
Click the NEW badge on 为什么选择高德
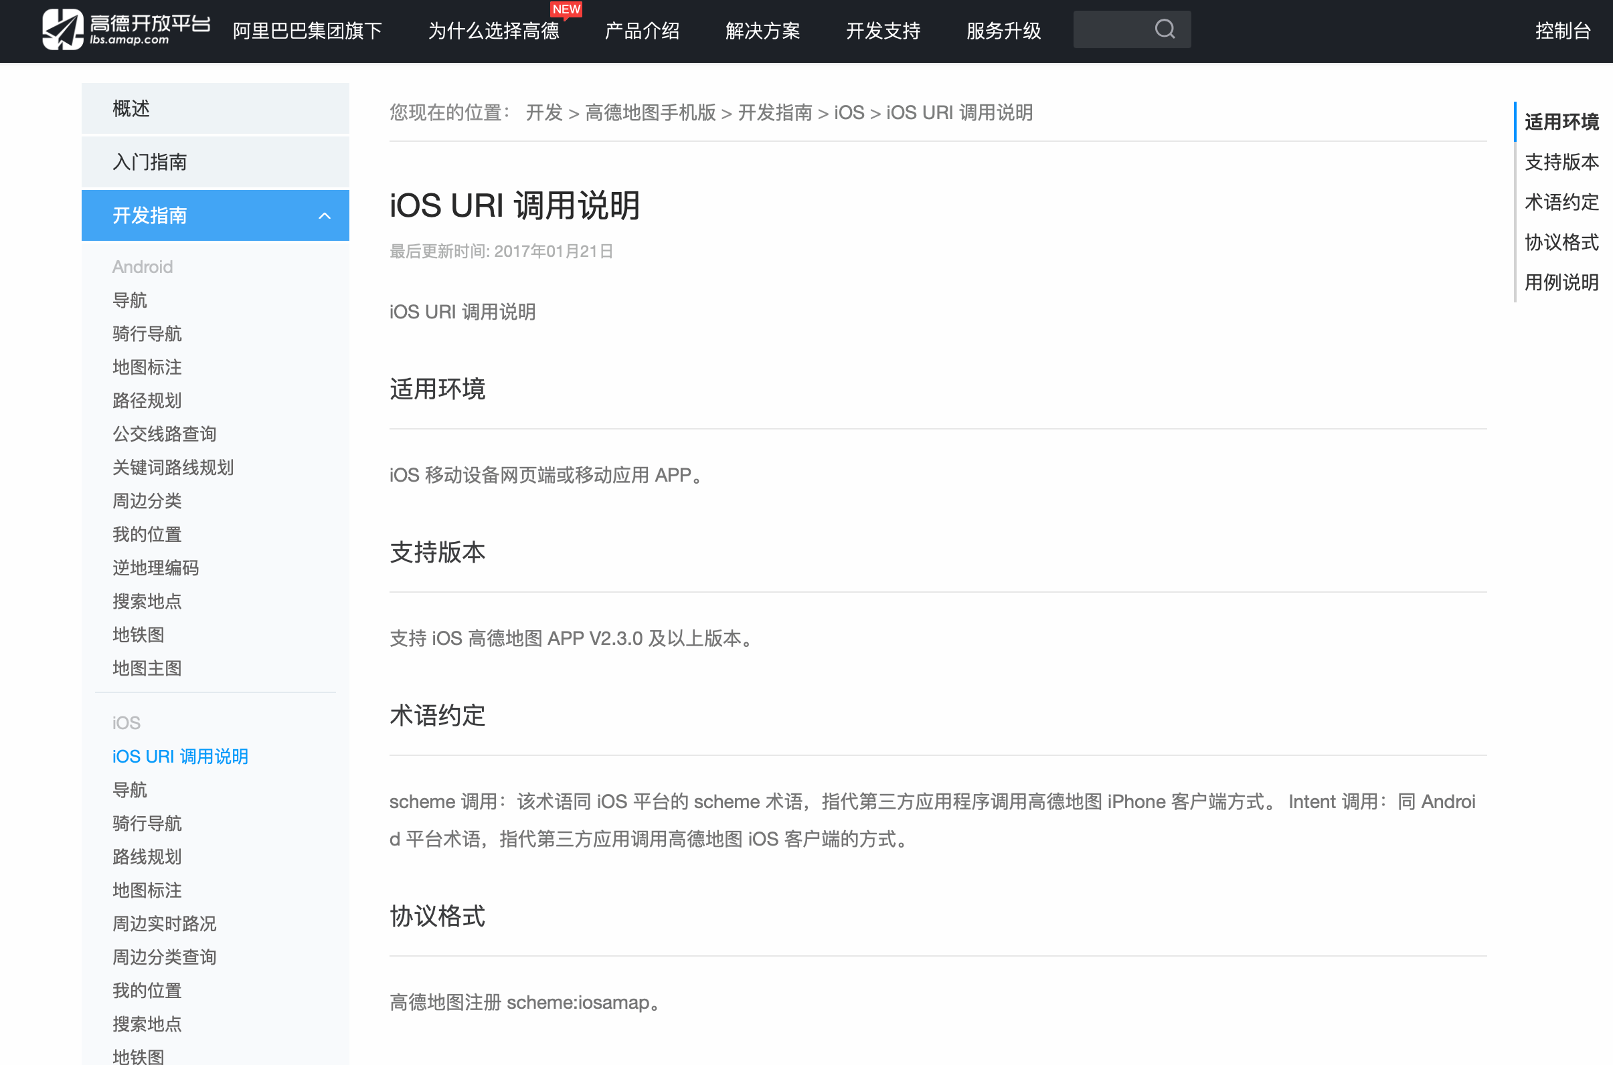pyautogui.click(x=566, y=9)
